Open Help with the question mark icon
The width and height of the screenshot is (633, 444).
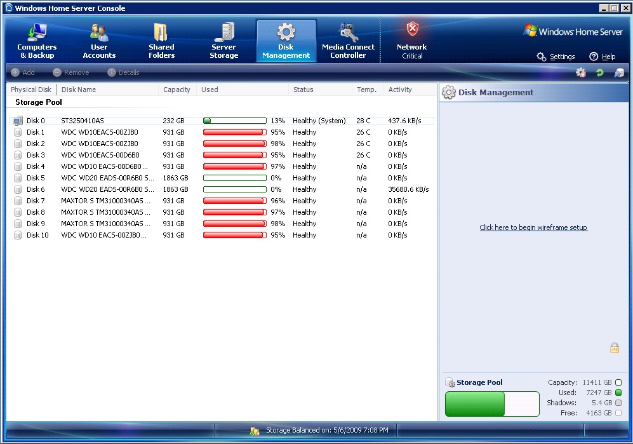point(594,57)
